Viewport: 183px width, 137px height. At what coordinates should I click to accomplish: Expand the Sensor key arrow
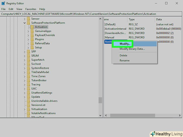25,19
